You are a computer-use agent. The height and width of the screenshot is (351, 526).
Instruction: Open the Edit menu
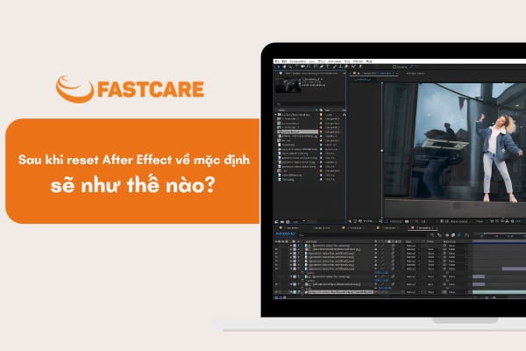(x=284, y=61)
